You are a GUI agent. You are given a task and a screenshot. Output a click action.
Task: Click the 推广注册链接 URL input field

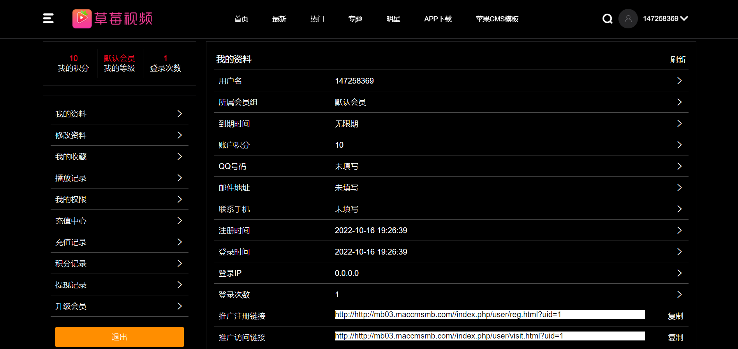[490, 315]
